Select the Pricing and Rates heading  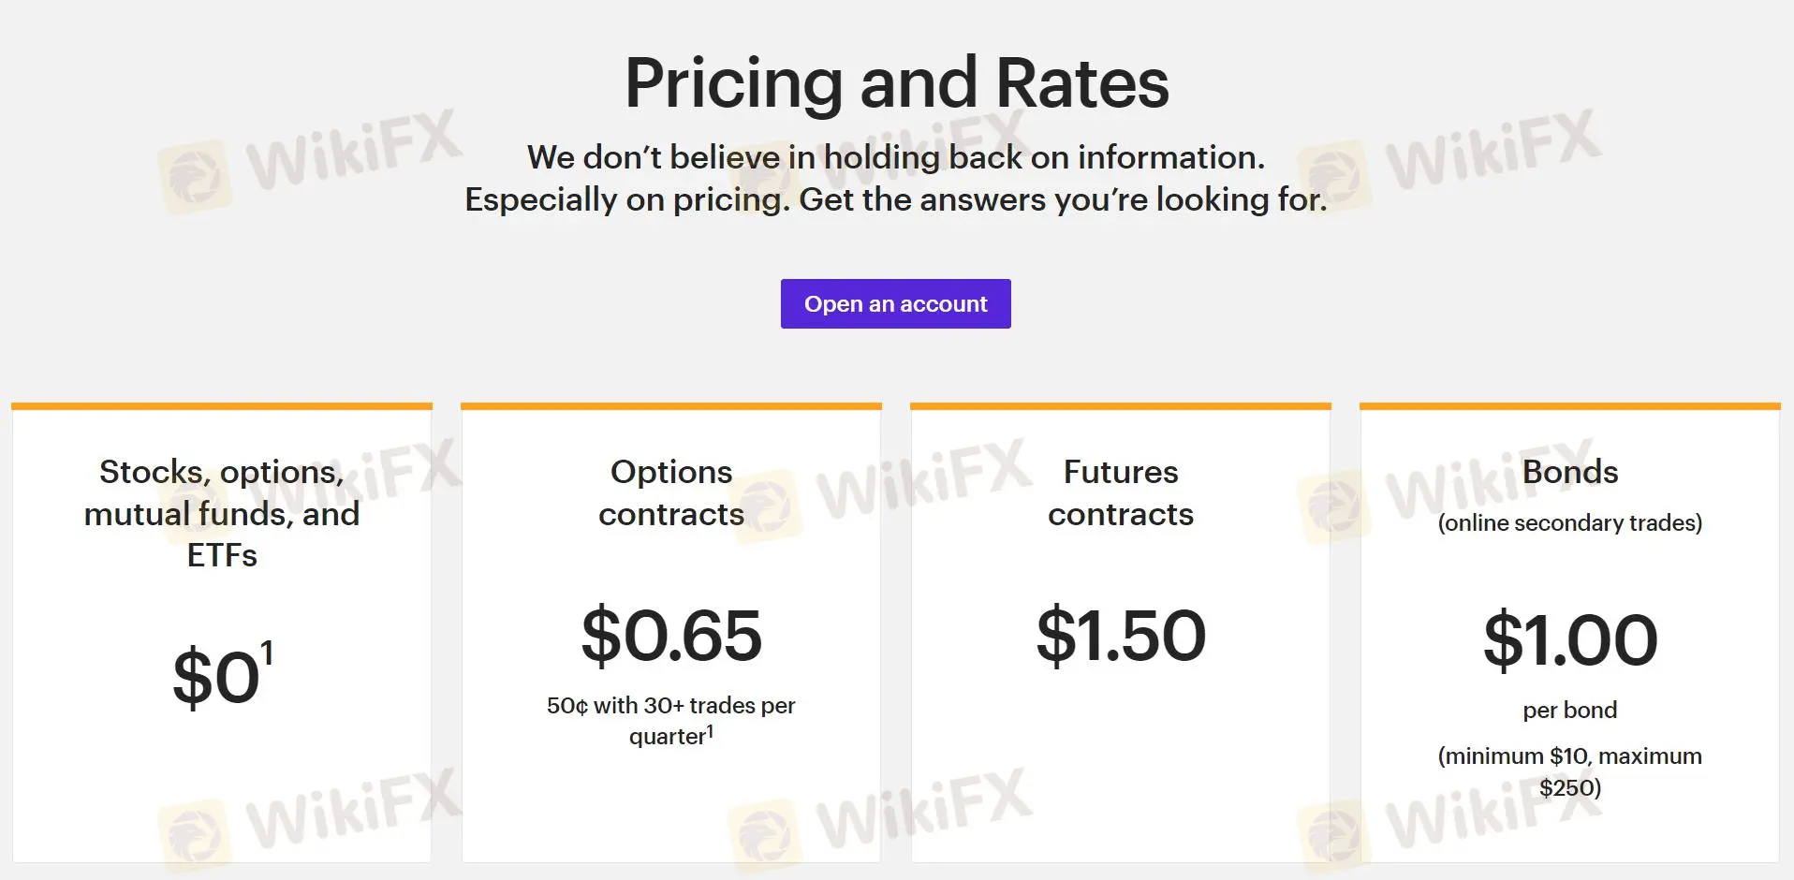click(x=896, y=82)
